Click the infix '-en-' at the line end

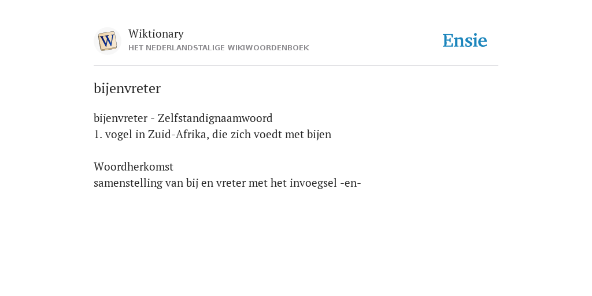tap(351, 183)
